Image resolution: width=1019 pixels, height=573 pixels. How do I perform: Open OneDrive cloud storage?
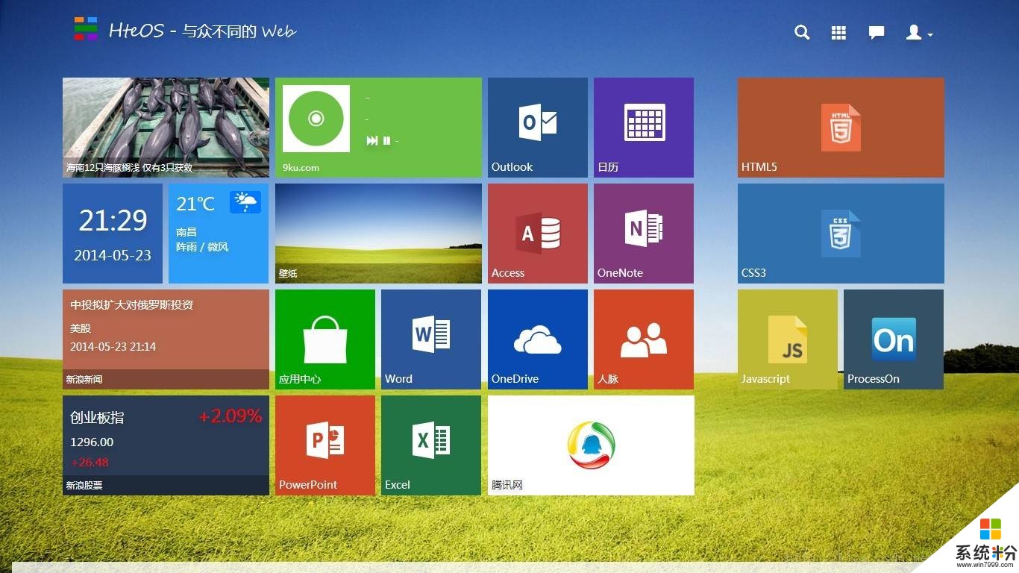point(537,339)
